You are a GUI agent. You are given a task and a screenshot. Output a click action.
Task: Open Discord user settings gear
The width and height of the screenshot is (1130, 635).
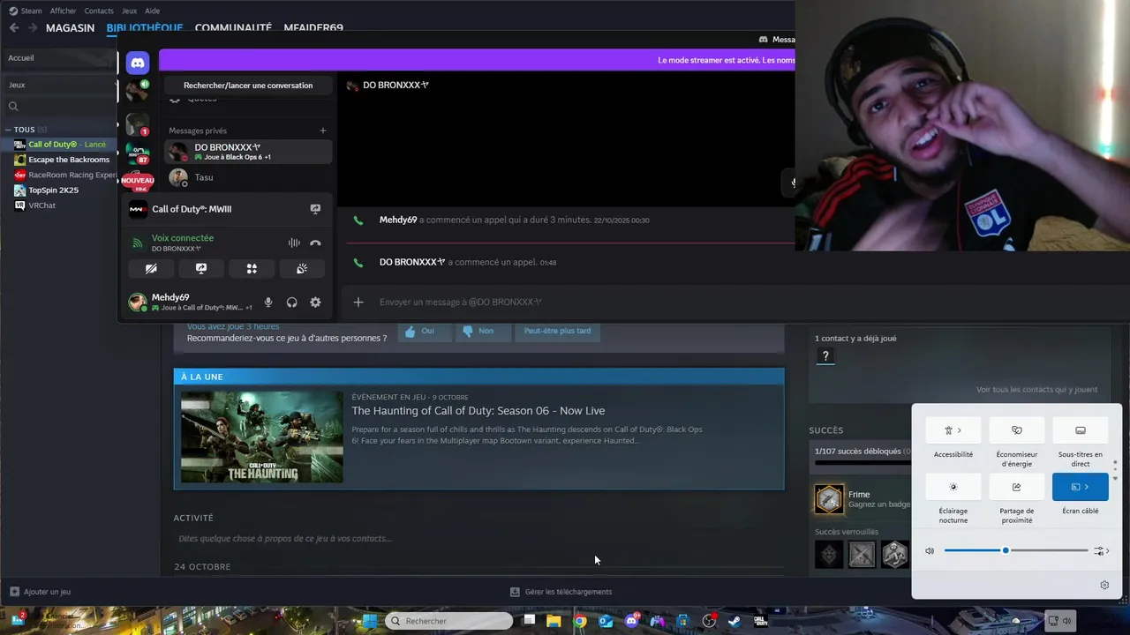click(315, 303)
